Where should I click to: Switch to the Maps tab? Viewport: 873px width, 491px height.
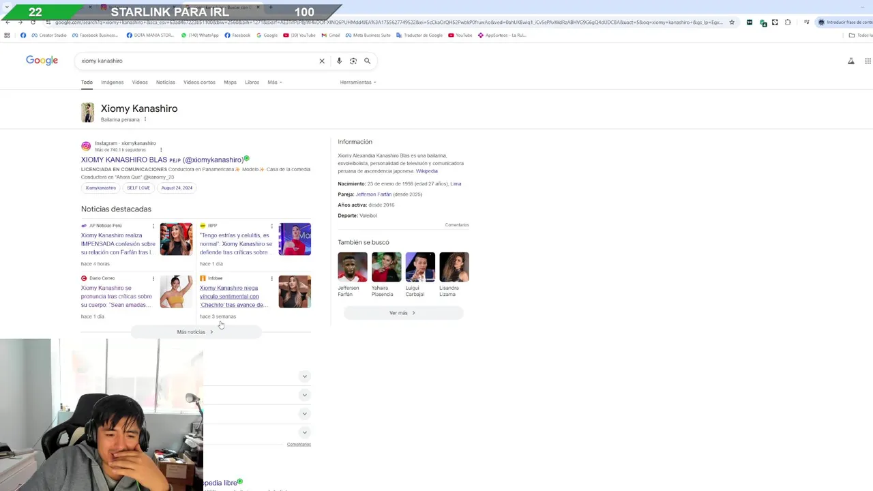pyautogui.click(x=230, y=82)
